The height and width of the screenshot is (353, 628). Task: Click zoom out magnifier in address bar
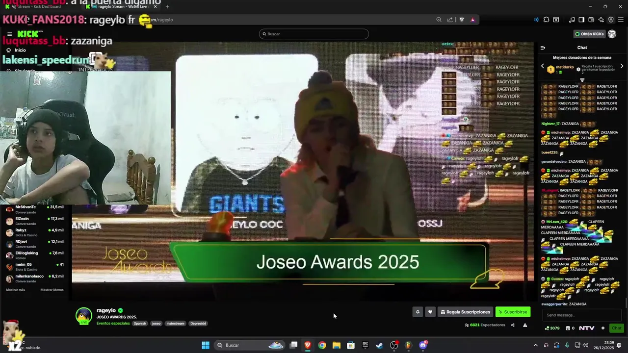(x=439, y=20)
